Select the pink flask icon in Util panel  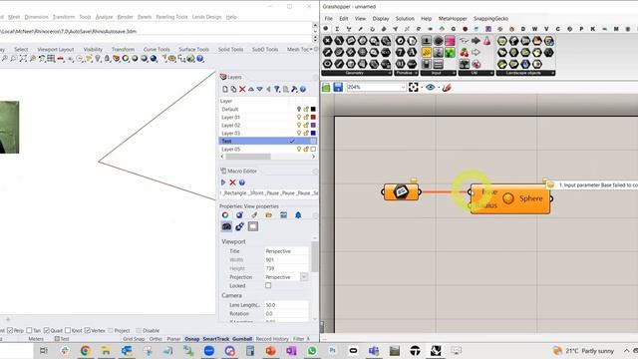(x=486, y=41)
